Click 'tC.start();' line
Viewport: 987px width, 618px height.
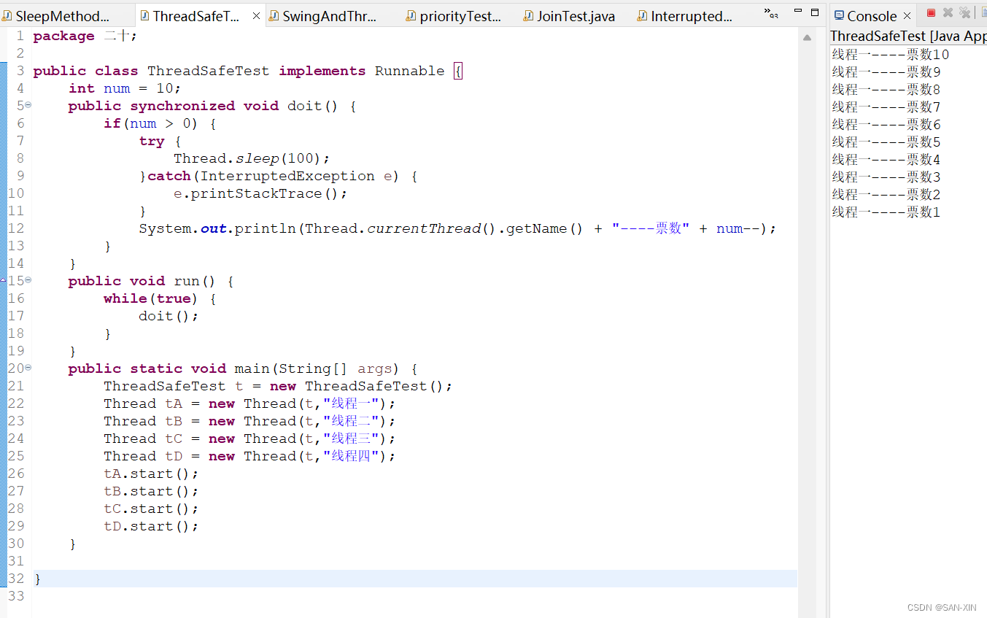[151, 509]
